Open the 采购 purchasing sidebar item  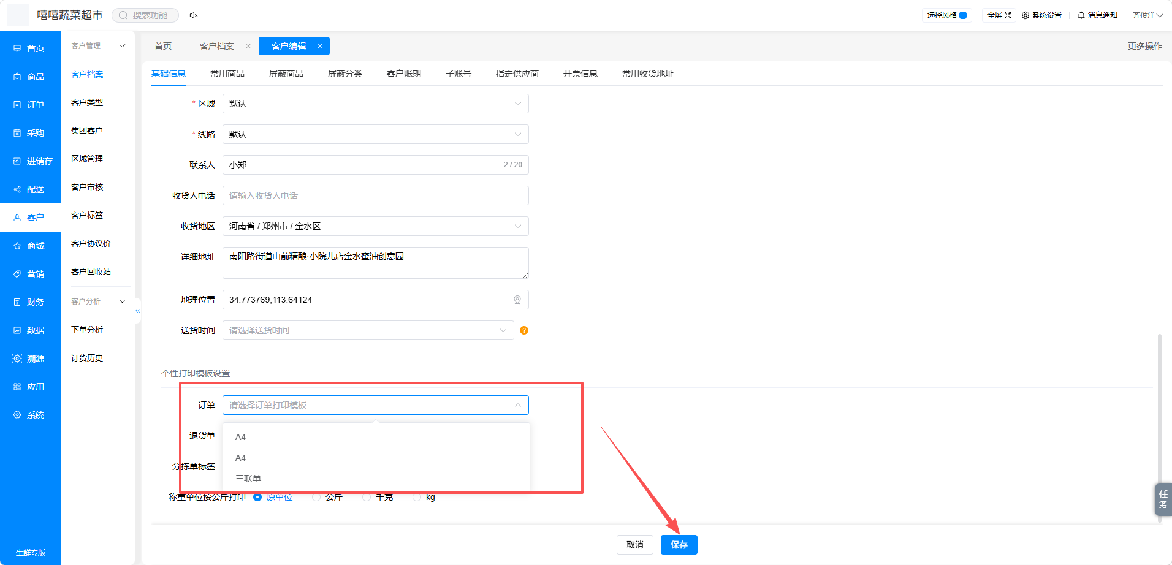coord(31,133)
